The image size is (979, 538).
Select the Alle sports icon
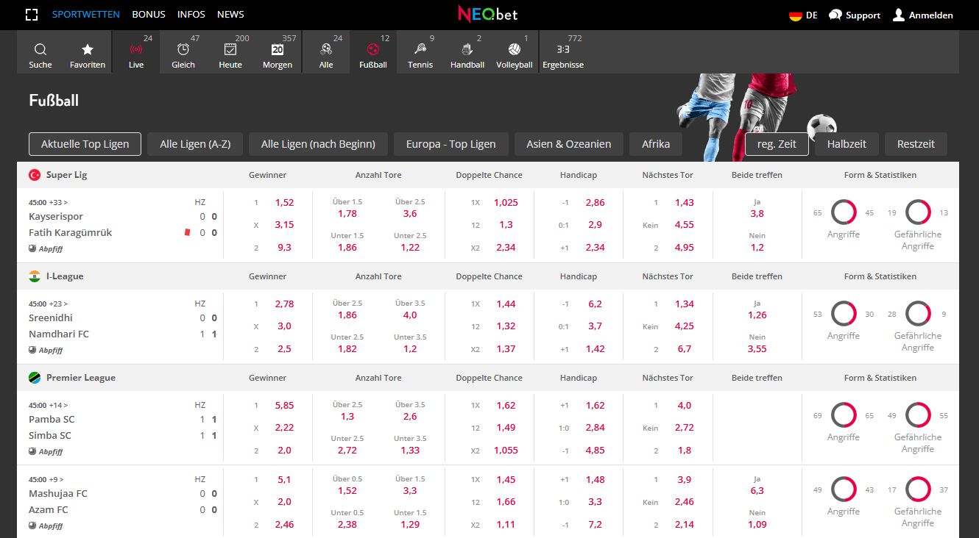[x=326, y=49]
